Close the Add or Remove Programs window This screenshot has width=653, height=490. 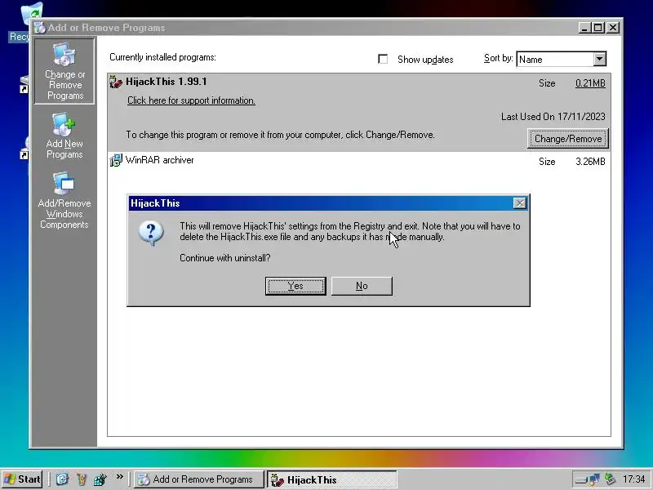(x=613, y=28)
